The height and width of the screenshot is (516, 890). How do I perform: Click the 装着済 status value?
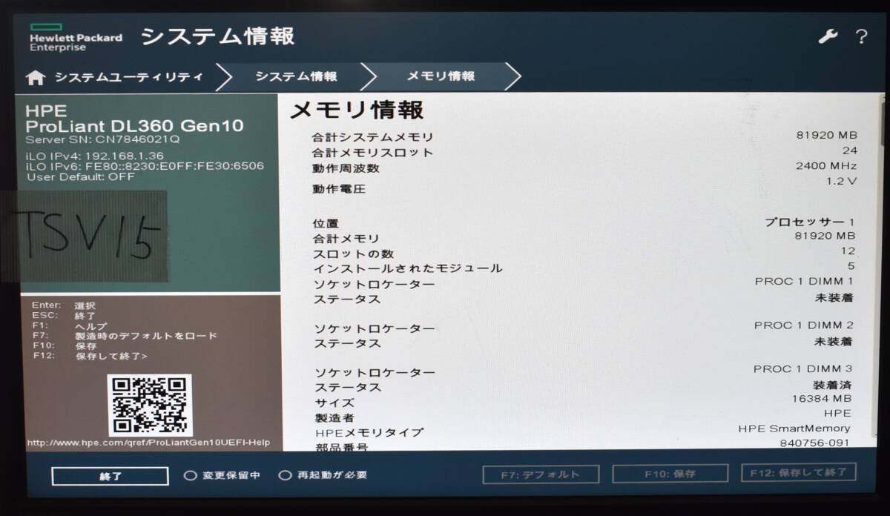(833, 386)
